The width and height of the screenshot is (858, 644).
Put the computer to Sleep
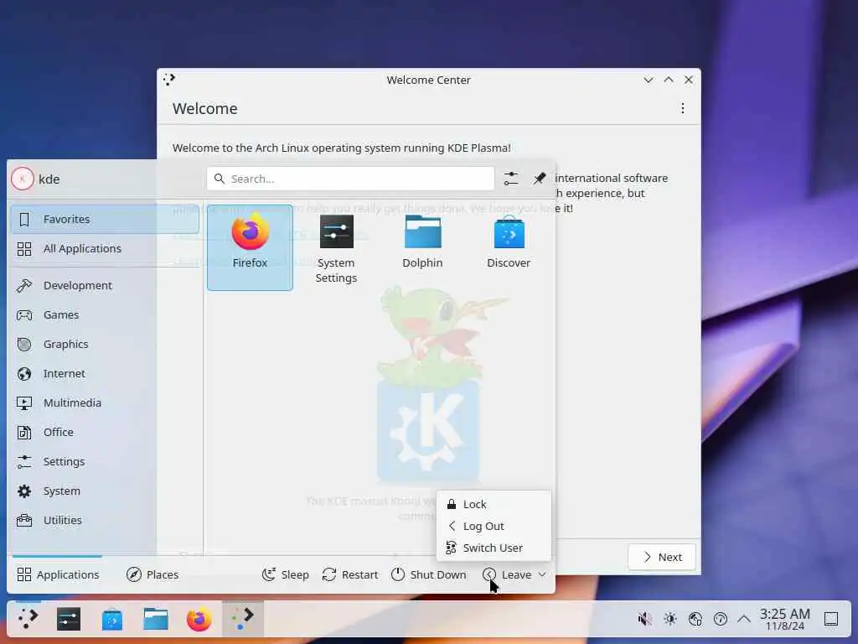pyautogui.click(x=286, y=574)
